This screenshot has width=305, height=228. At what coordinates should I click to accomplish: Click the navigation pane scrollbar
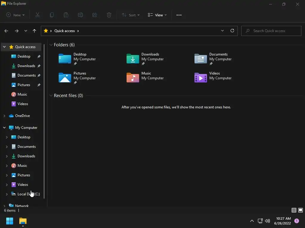click(44, 121)
